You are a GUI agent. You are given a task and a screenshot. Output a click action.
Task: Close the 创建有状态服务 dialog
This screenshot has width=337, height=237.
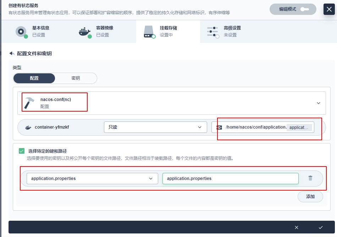(x=329, y=9)
